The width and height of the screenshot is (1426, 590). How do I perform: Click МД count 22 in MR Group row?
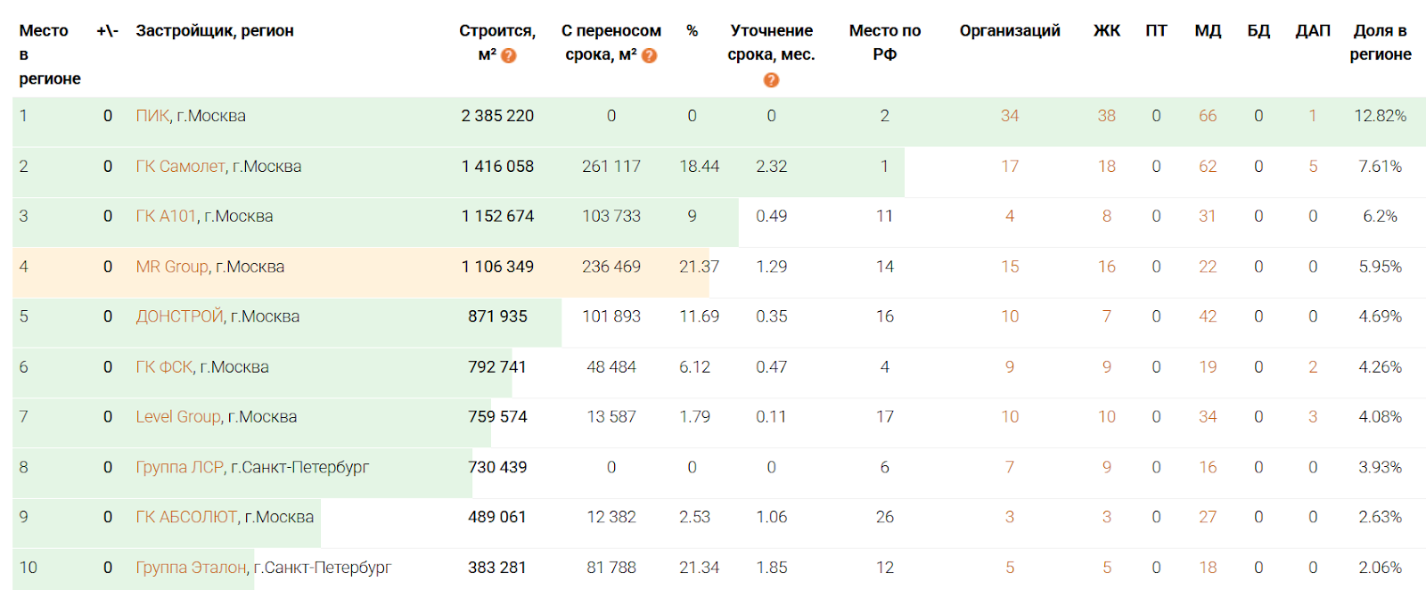(x=1208, y=266)
